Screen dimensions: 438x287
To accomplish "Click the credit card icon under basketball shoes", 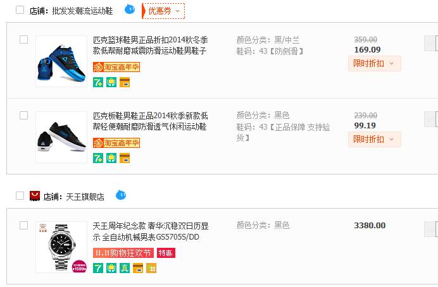I will pos(125,82).
